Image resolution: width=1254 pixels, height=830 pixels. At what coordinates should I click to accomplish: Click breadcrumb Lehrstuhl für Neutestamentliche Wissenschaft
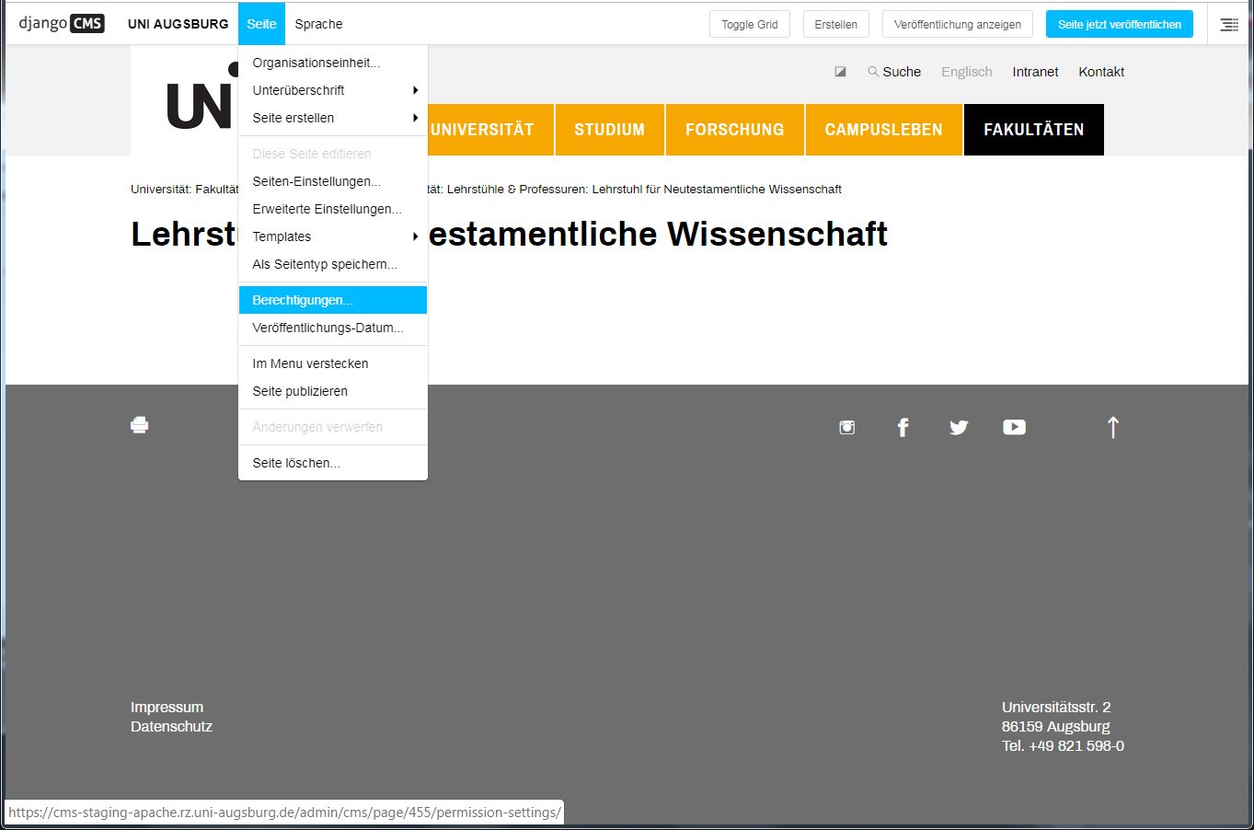click(717, 189)
